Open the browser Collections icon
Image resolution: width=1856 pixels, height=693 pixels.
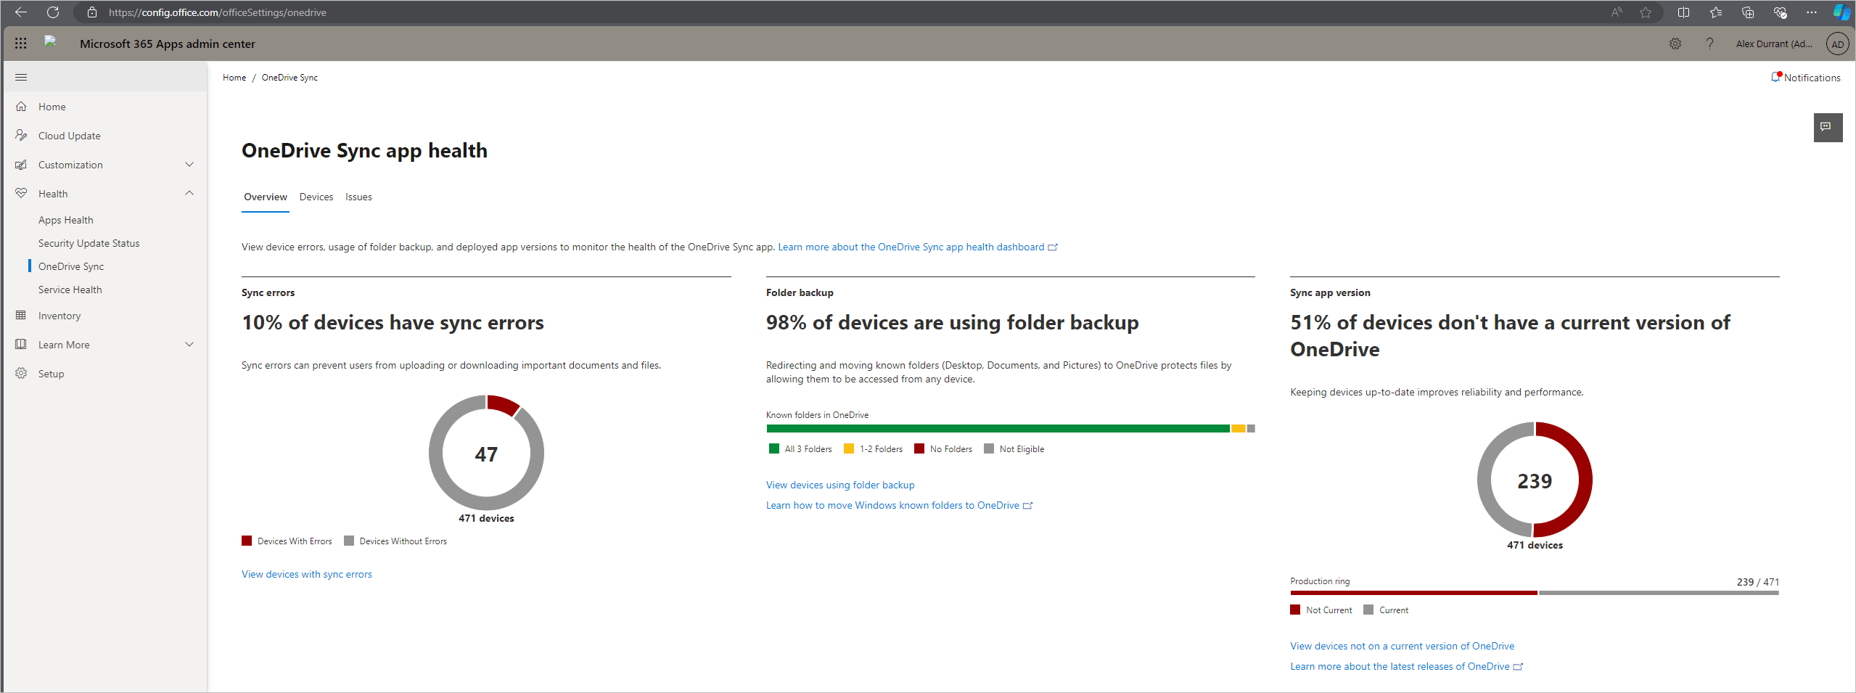pyautogui.click(x=1748, y=12)
